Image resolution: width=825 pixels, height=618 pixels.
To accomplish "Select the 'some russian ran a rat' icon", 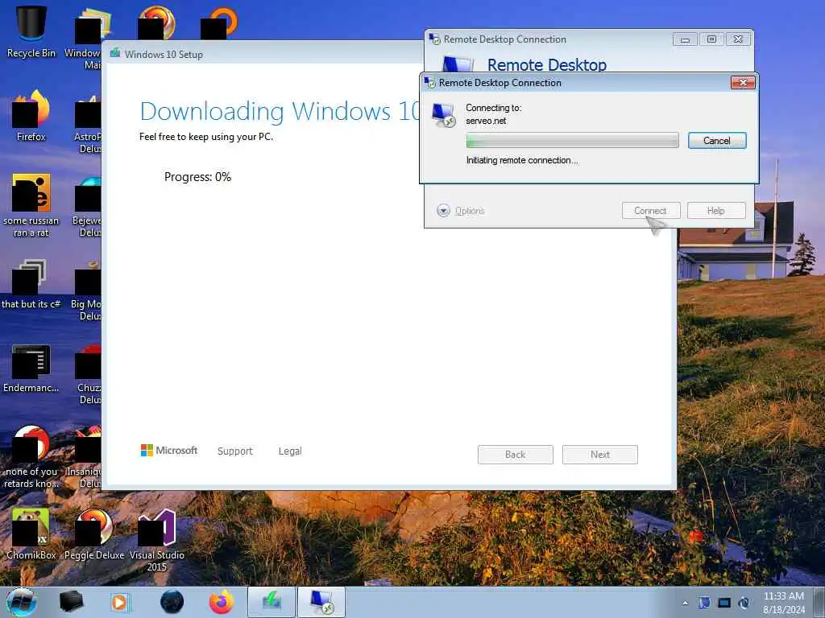I will click(31, 205).
